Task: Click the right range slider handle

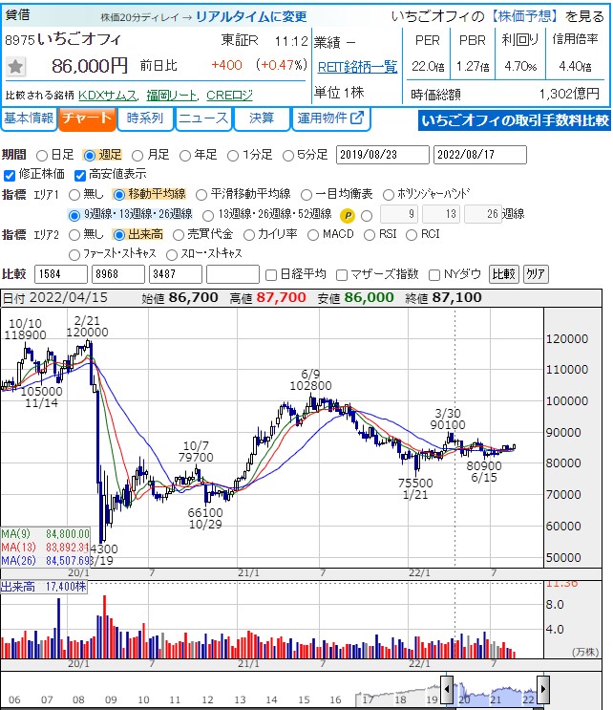Action: (542, 687)
